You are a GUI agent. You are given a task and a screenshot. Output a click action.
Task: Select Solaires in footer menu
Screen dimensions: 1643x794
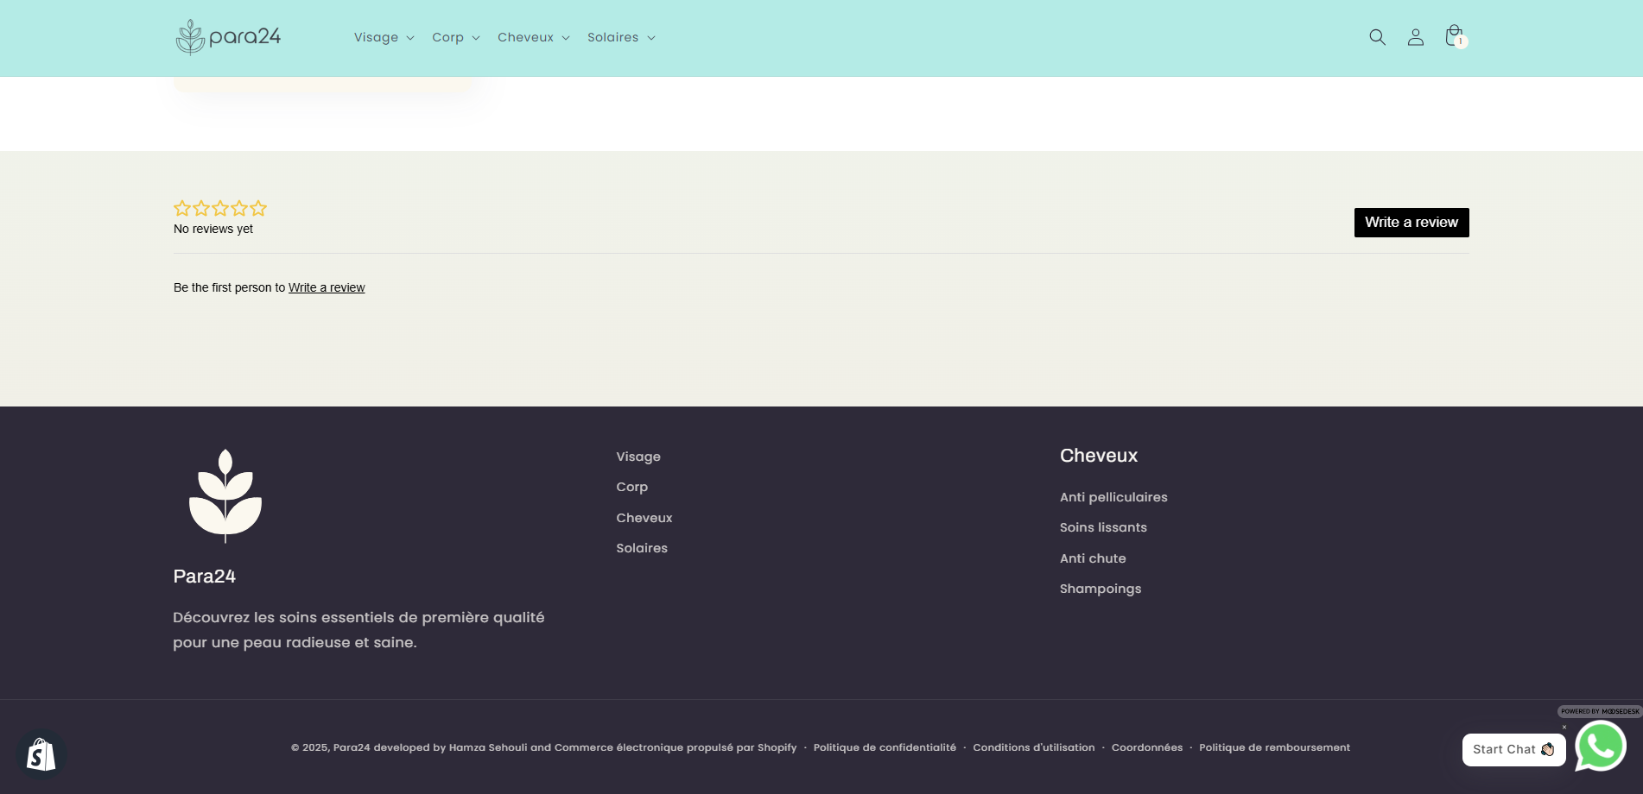[x=642, y=548]
